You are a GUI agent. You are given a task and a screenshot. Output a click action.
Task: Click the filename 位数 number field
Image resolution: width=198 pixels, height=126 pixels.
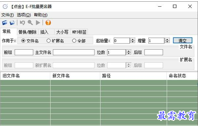click(116, 52)
